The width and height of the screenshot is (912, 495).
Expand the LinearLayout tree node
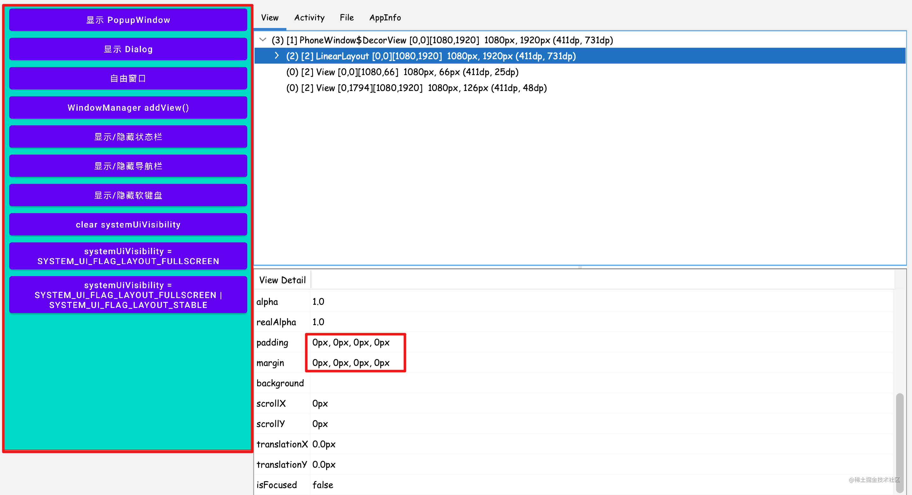277,56
